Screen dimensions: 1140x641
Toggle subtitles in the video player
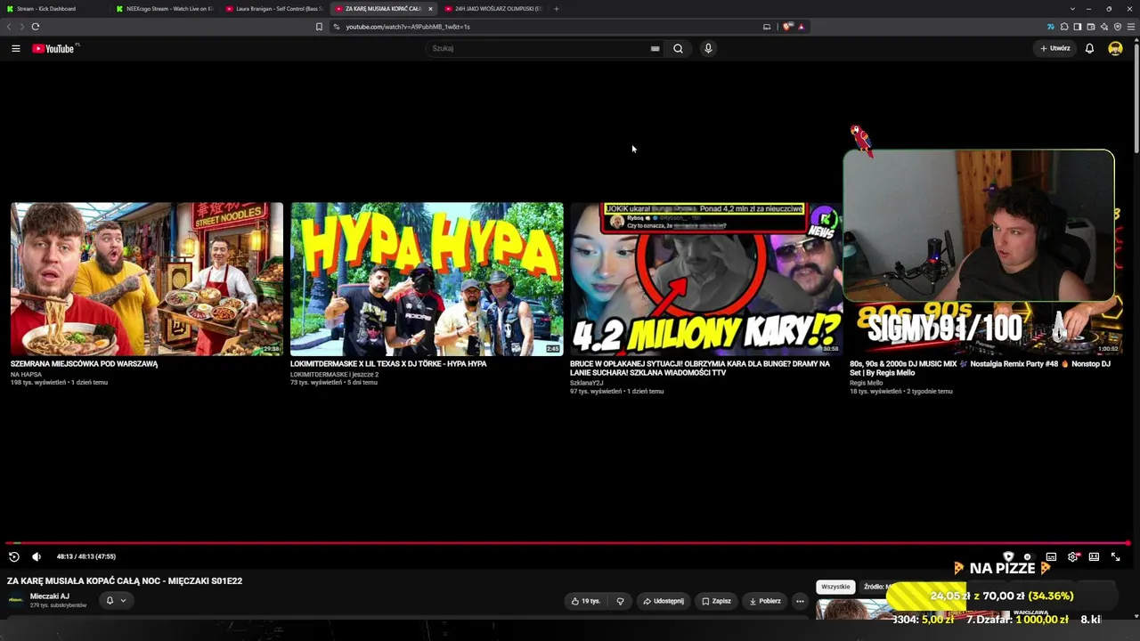[1051, 556]
